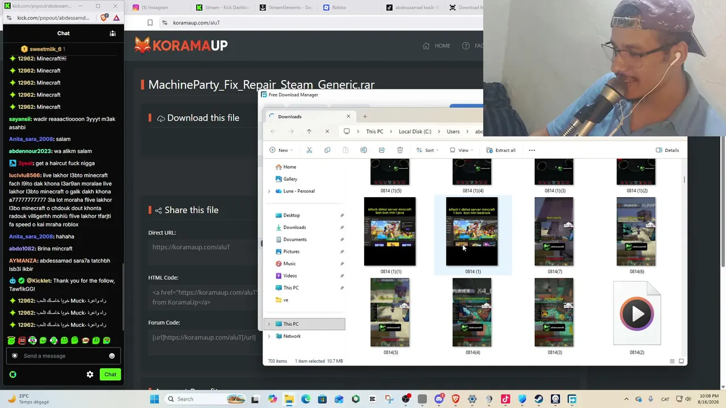
Task: Open the See more options menu in Explorer
Action: 532,150
